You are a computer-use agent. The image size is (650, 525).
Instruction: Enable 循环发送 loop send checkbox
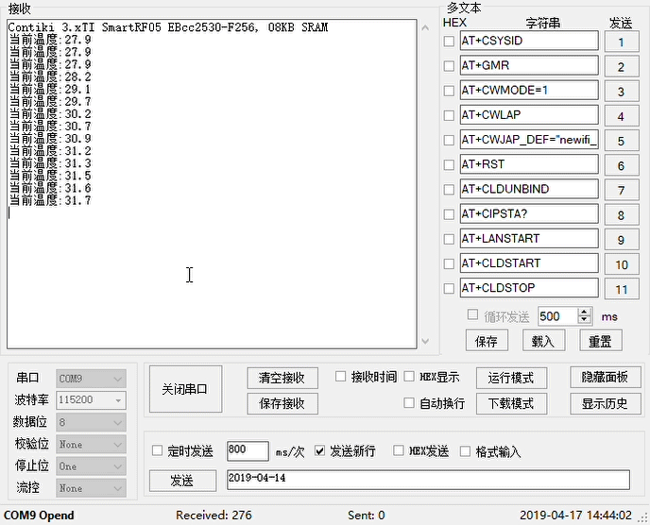(472, 315)
